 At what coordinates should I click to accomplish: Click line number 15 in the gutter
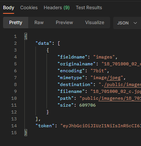tap(14, 133)
